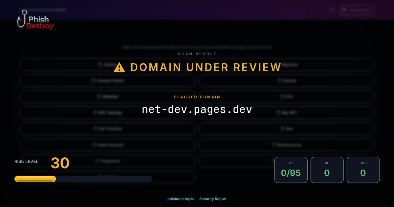This screenshot has height=207, width=394.
Task: Open the search icon in the top bar
Action: pos(332,10)
